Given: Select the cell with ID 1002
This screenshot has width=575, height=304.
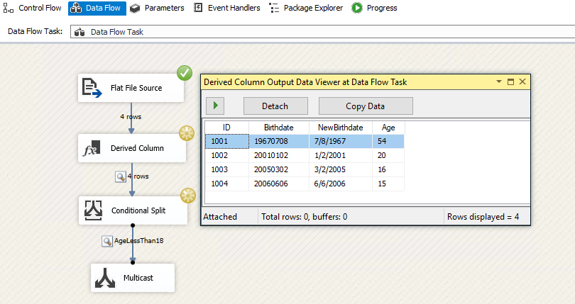Looking at the screenshot, I should click(226, 155).
